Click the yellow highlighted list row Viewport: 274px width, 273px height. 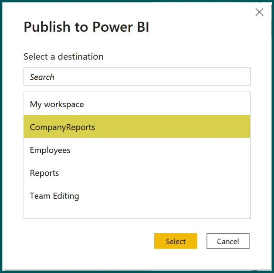coord(137,127)
